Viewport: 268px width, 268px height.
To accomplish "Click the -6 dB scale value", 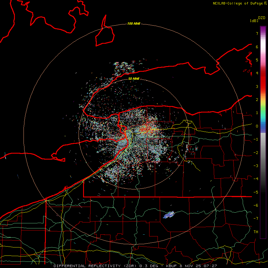I will [256, 205].
